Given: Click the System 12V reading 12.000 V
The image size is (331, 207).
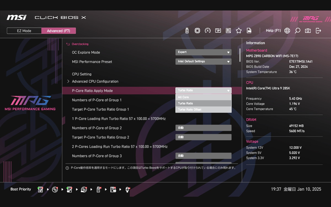Looking at the screenshot, I should [295, 148].
